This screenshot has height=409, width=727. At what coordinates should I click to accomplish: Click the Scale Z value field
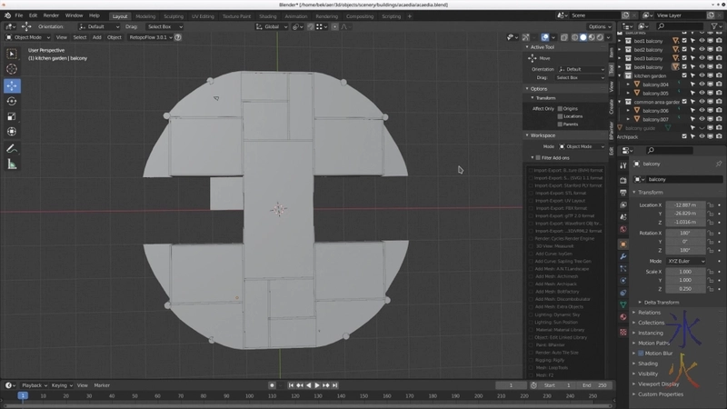tap(686, 288)
